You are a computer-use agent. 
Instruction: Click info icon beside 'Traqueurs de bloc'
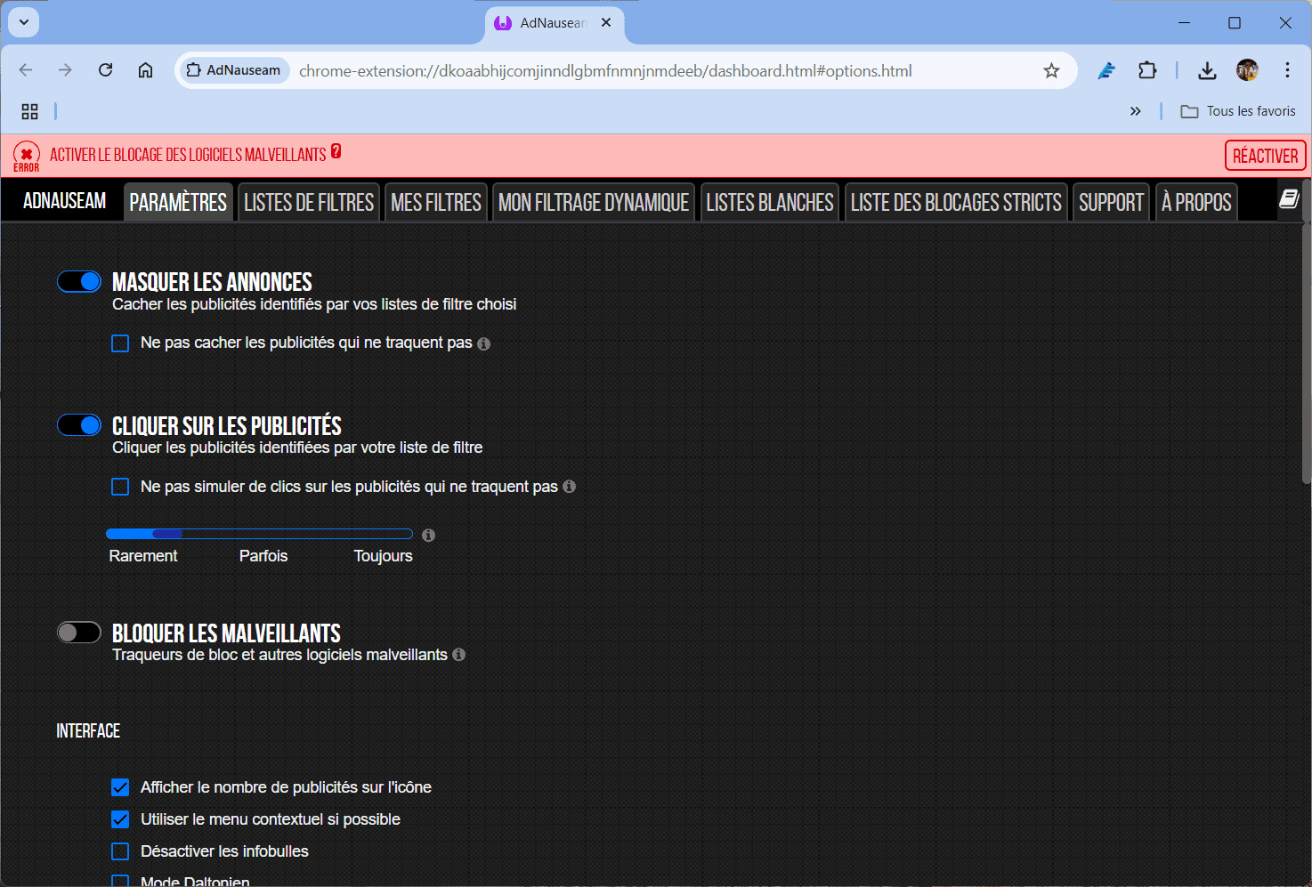pyautogui.click(x=458, y=655)
